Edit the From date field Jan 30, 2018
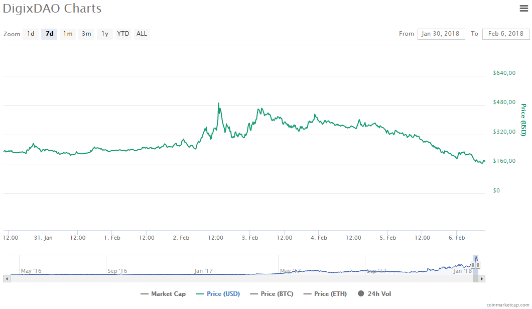532x309 pixels. [441, 34]
